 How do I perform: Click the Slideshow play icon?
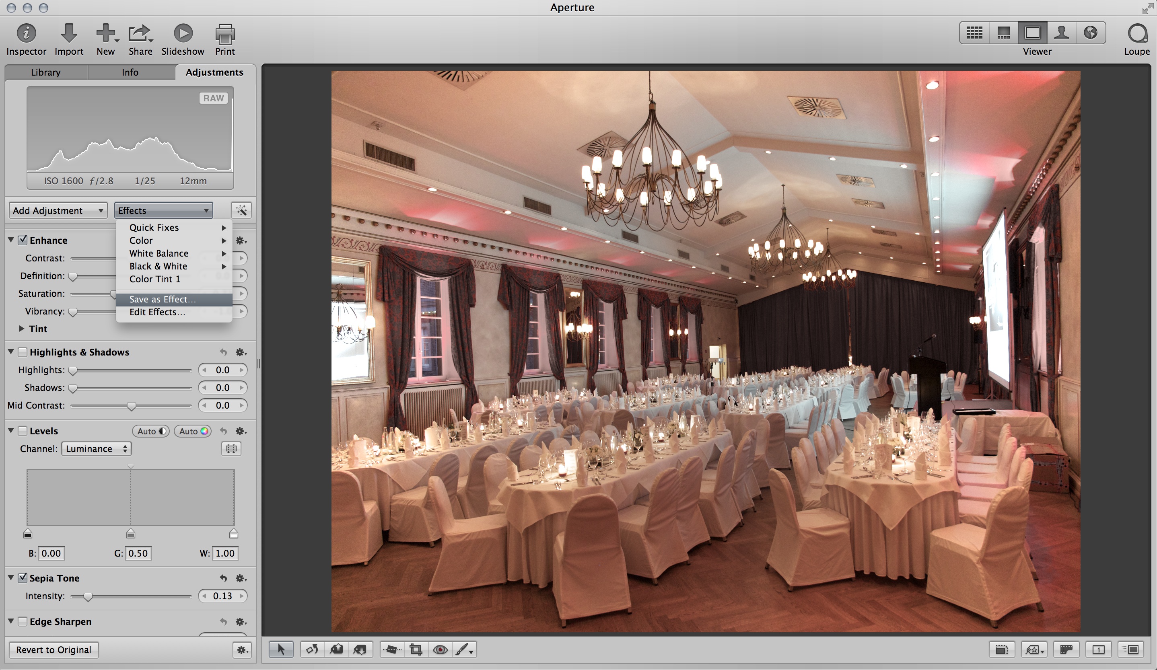(x=183, y=33)
